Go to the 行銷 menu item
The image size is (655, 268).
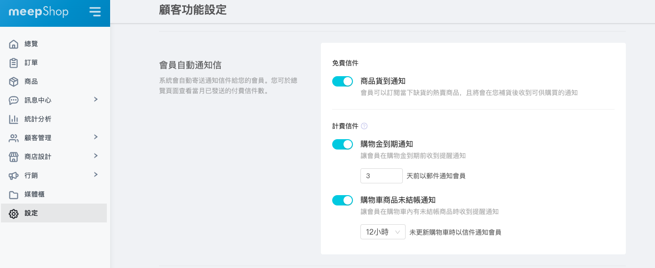(31, 175)
